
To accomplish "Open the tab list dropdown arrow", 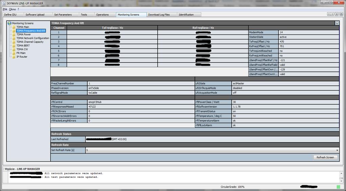I will (337, 14).
